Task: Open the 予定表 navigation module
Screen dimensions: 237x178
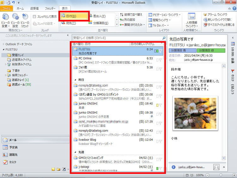Action: click(36, 147)
